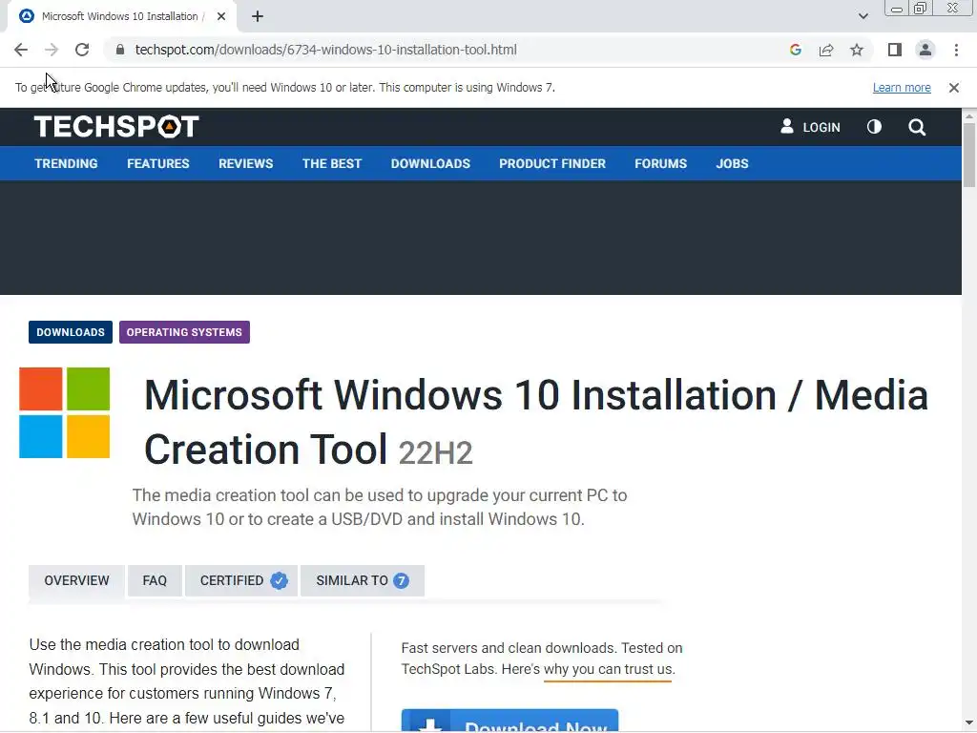The width and height of the screenshot is (977, 733).
Task: Click the 22H2 version label
Action: coord(435,453)
